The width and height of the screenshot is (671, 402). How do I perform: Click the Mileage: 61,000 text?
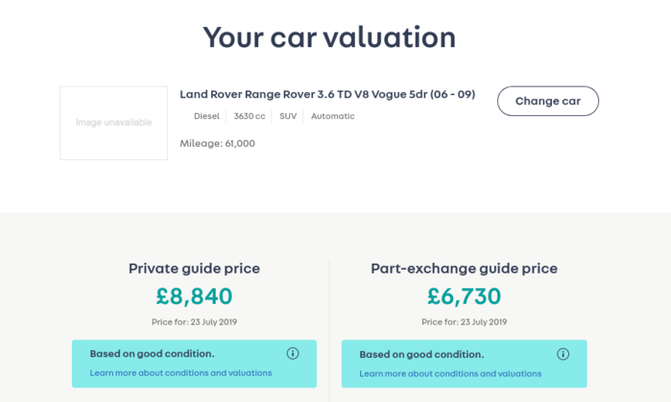217,143
